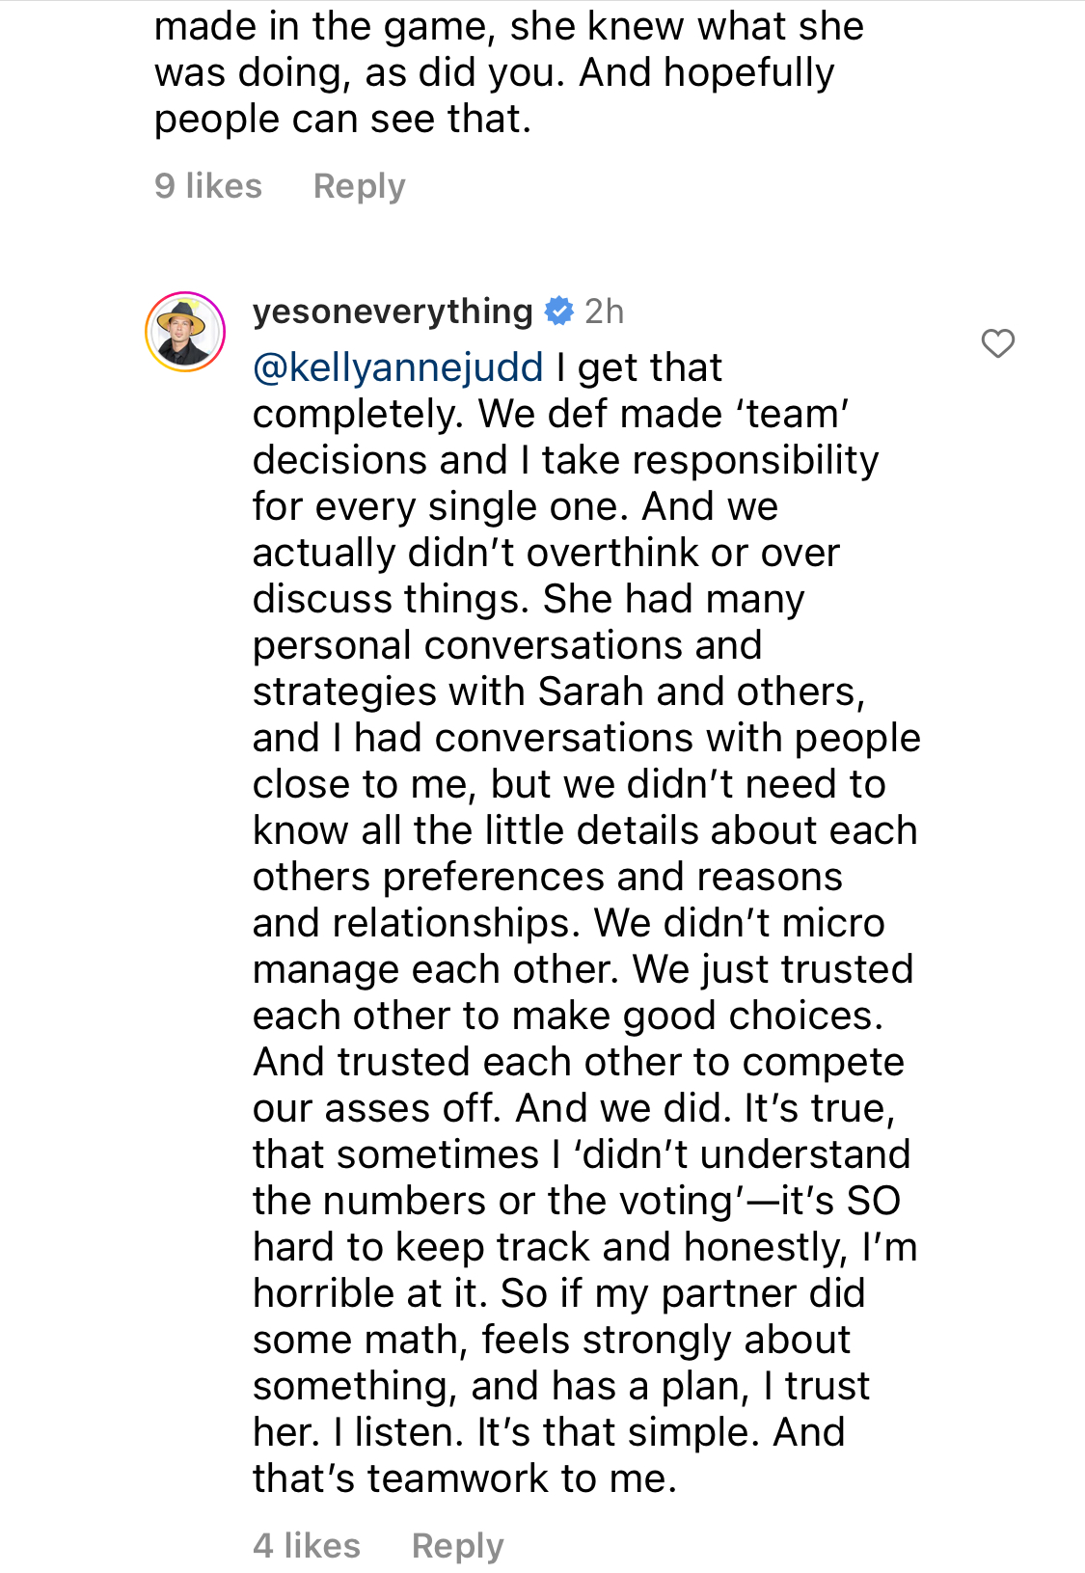Reply to yesoneverything's comment
Screen dimensions: 1085x1573
(458, 1545)
